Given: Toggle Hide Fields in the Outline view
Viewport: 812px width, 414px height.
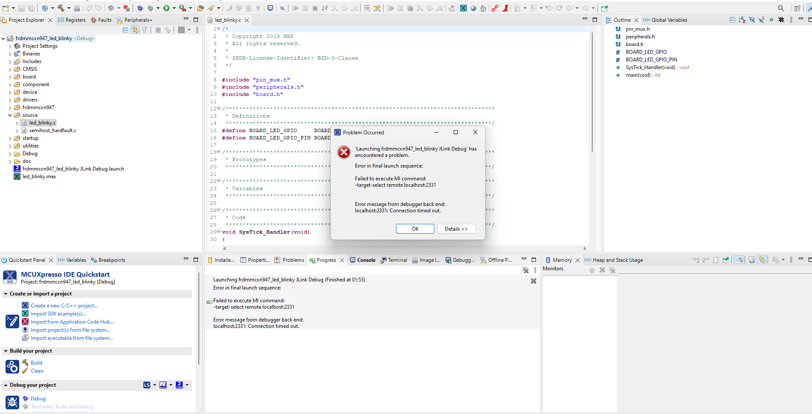Looking at the screenshot, I should (x=751, y=20).
